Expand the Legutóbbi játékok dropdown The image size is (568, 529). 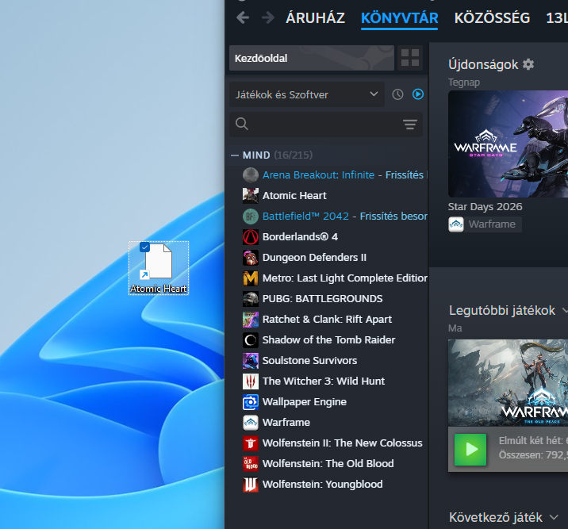tap(565, 310)
